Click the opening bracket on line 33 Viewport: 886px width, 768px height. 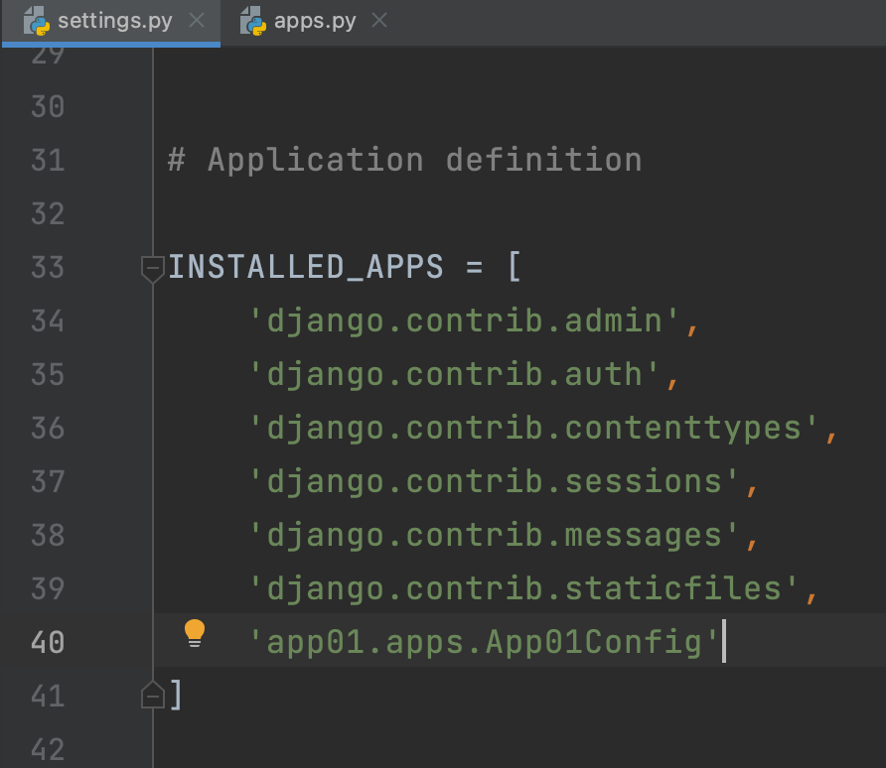tap(515, 267)
